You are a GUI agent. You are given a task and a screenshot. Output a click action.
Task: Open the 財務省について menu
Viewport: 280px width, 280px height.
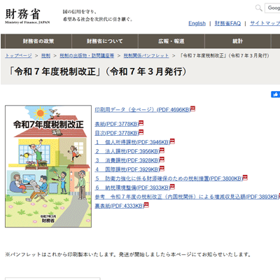click(x=105, y=41)
